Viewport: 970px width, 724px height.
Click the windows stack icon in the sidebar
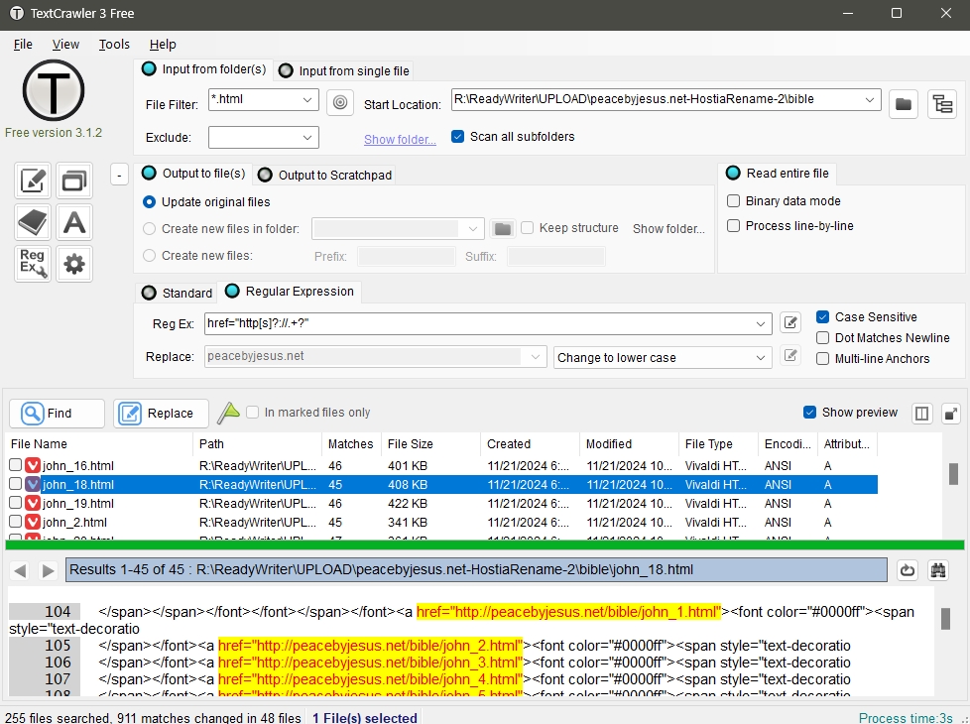pyautogui.click(x=74, y=181)
